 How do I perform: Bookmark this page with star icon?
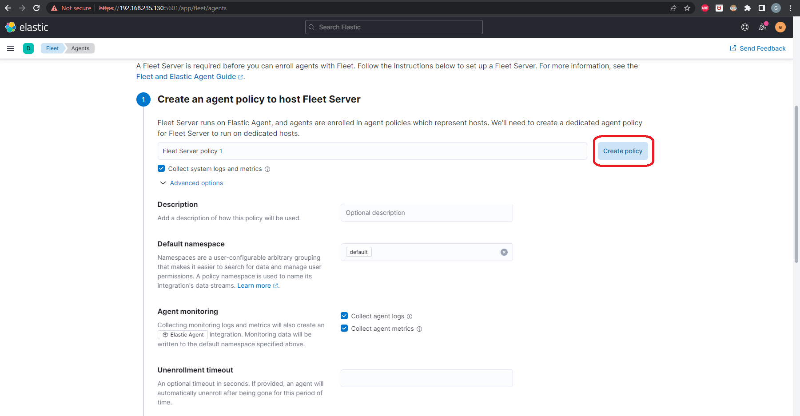pos(687,8)
